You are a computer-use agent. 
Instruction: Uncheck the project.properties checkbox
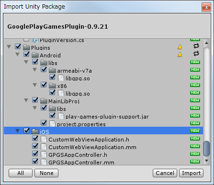(x=44, y=123)
